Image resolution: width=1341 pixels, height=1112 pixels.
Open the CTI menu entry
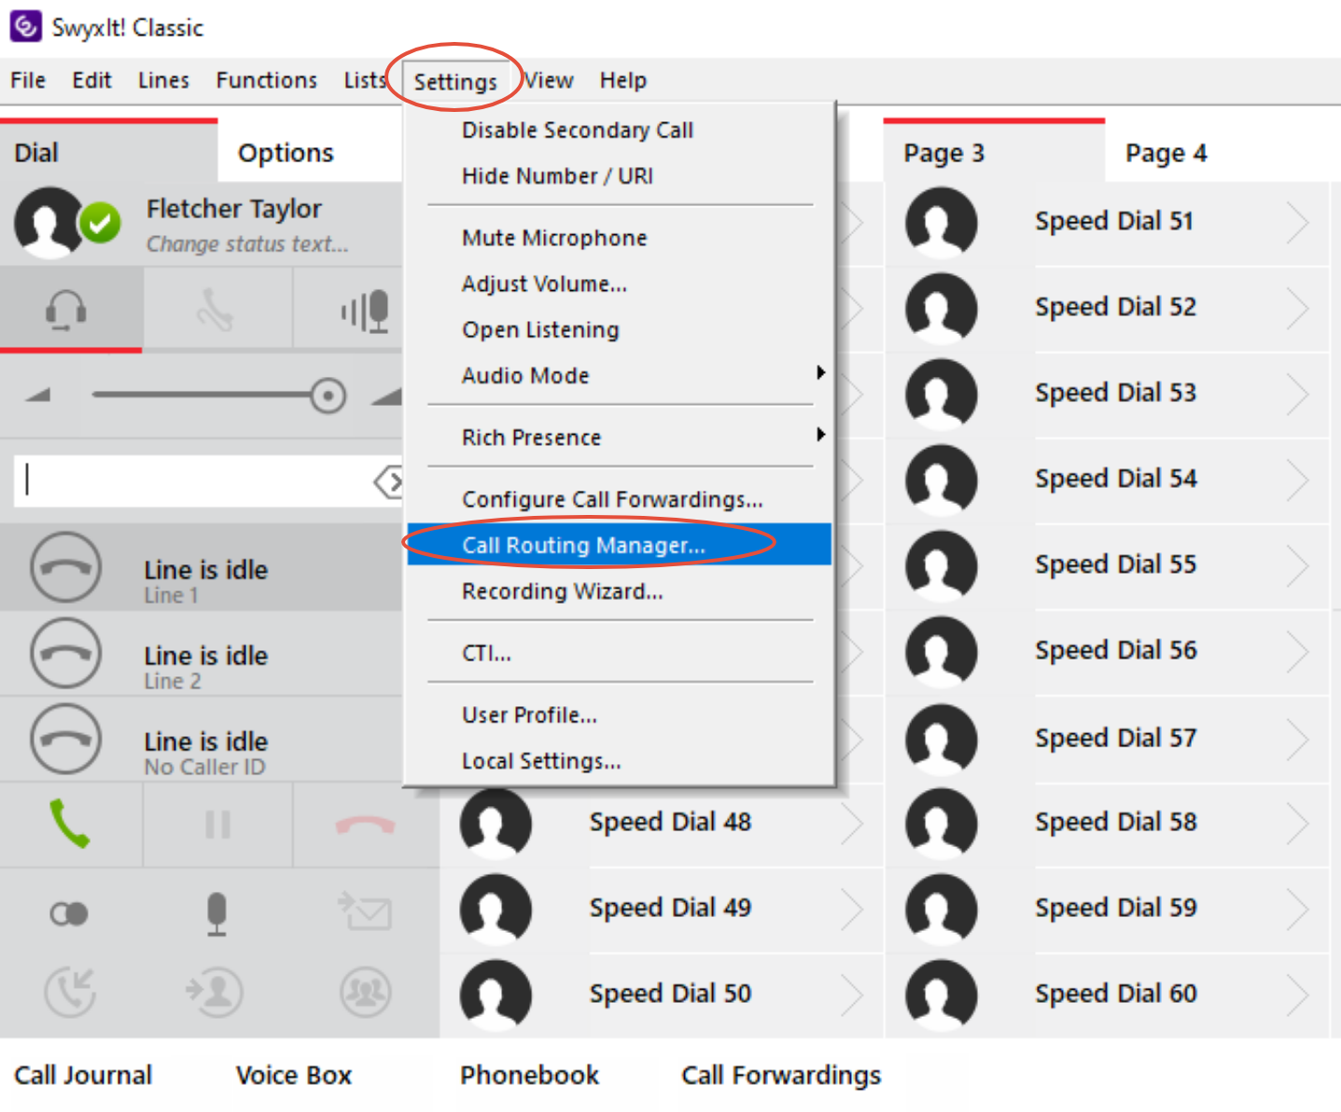pos(620,652)
